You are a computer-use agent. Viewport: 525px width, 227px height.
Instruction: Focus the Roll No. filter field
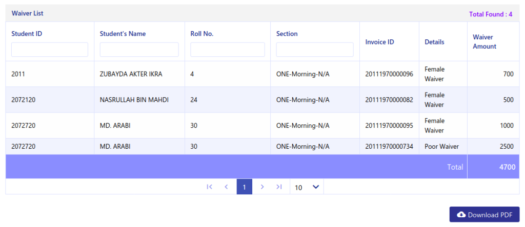(x=227, y=50)
